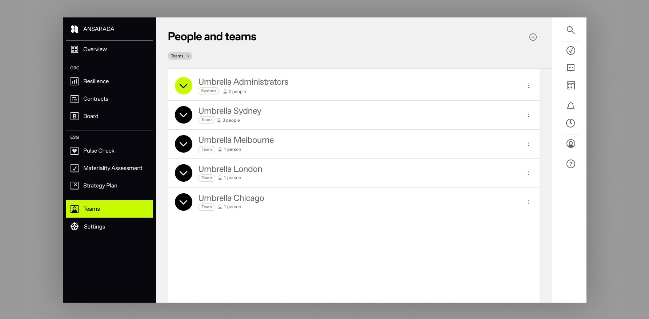Expand the Umbrella Sydney team

(184, 115)
